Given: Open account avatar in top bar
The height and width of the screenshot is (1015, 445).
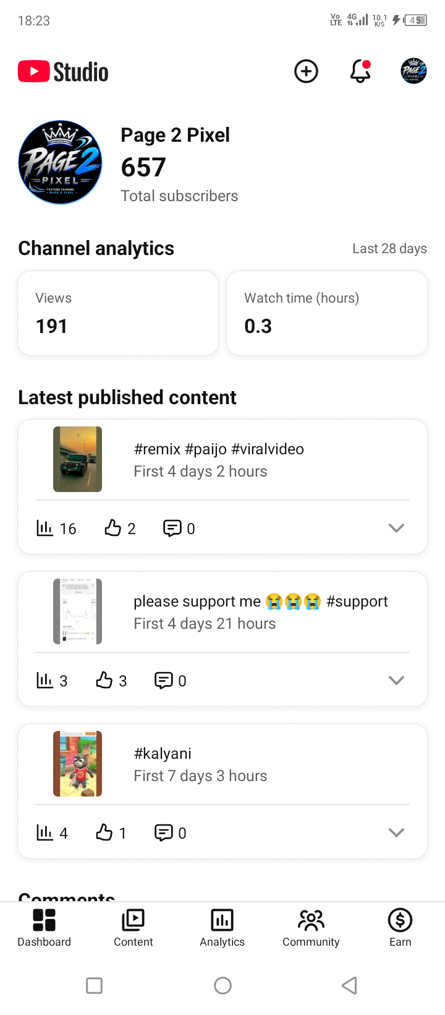Looking at the screenshot, I should (x=413, y=71).
